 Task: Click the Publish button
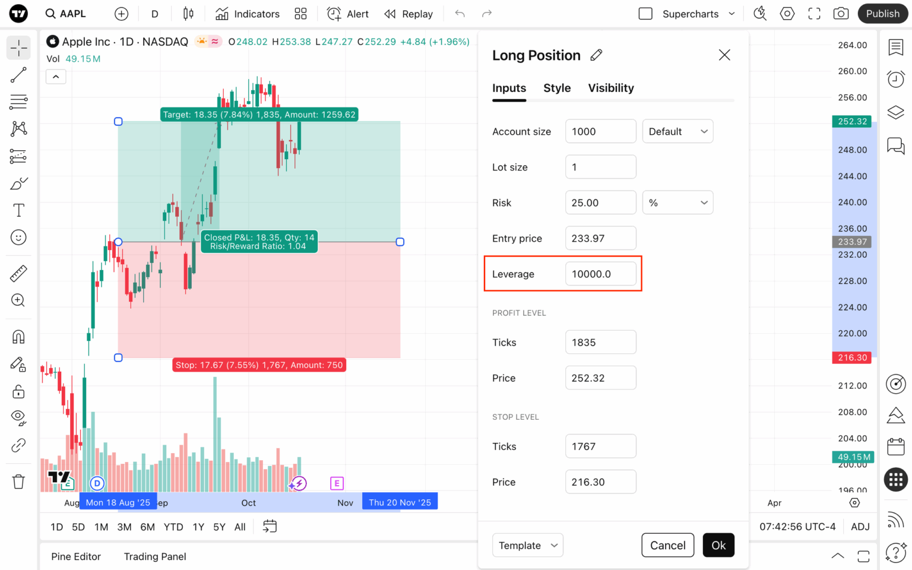click(x=882, y=13)
